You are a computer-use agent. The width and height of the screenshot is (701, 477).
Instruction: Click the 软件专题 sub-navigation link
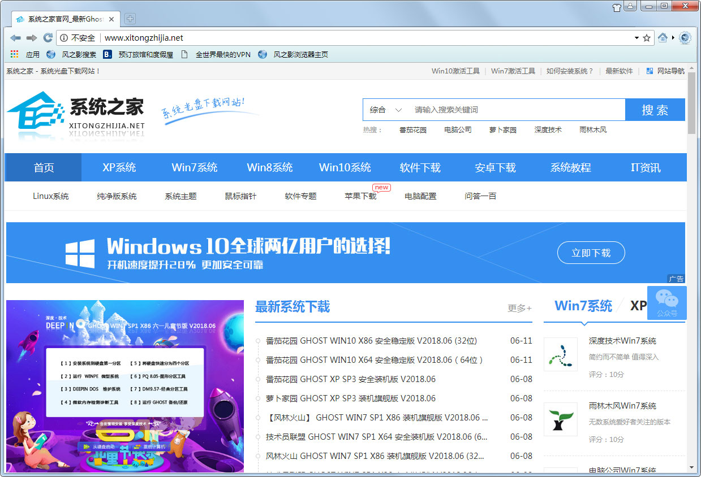point(300,196)
